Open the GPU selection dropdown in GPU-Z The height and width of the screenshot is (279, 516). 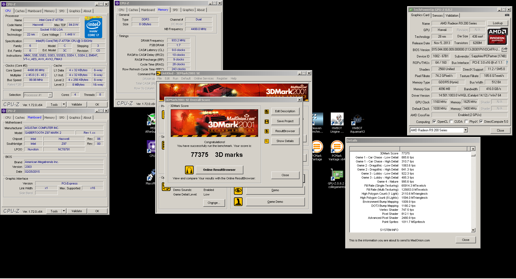pyautogui.click(x=466, y=130)
